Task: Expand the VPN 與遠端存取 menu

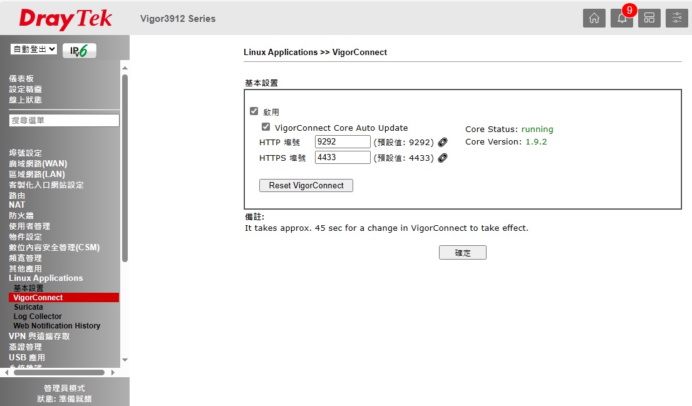Action: 39,336
